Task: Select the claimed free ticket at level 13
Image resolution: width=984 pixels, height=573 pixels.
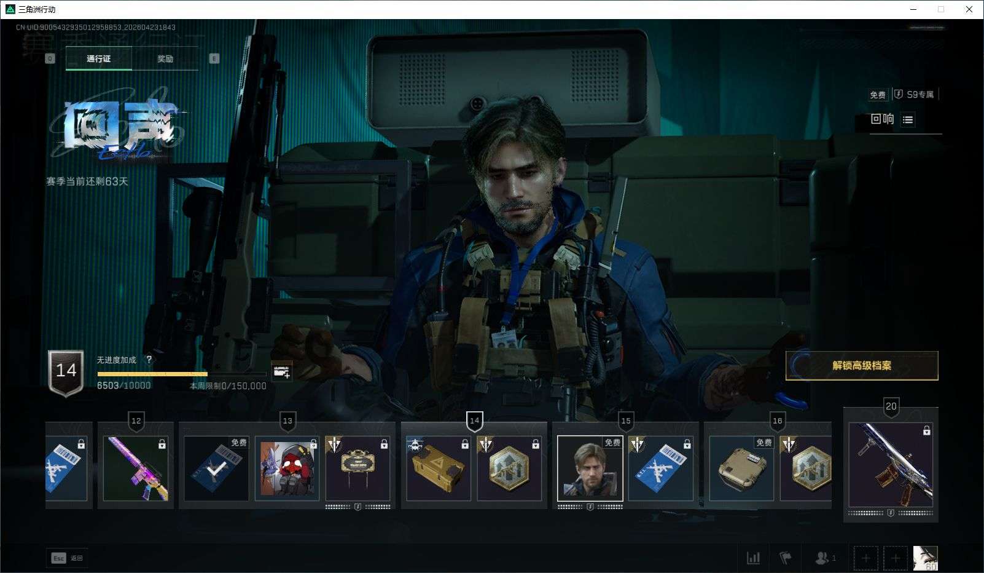Action: pyautogui.click(x=216, y=468)
